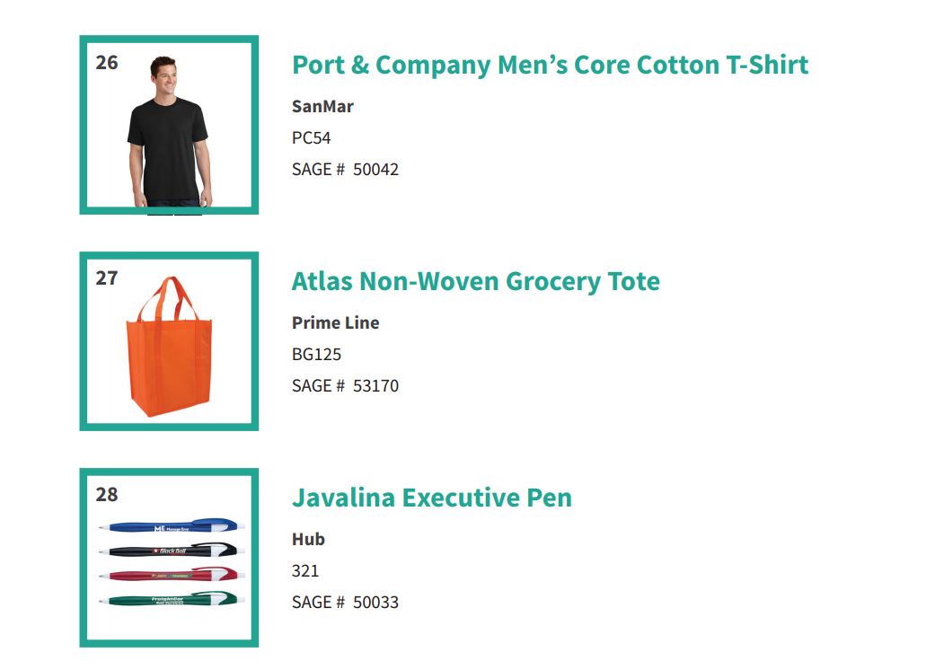The width and height of the screenshot is (935, 670).
Task: Click the rank number 28 badge
Action: click(108, 495)
